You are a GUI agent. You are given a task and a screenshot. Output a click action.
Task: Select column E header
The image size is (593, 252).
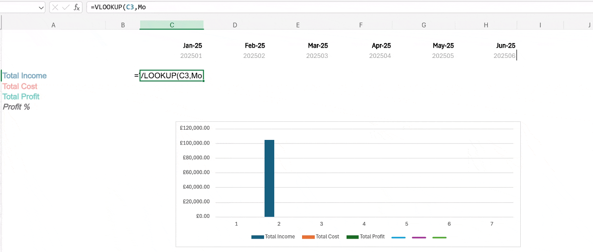298,25
